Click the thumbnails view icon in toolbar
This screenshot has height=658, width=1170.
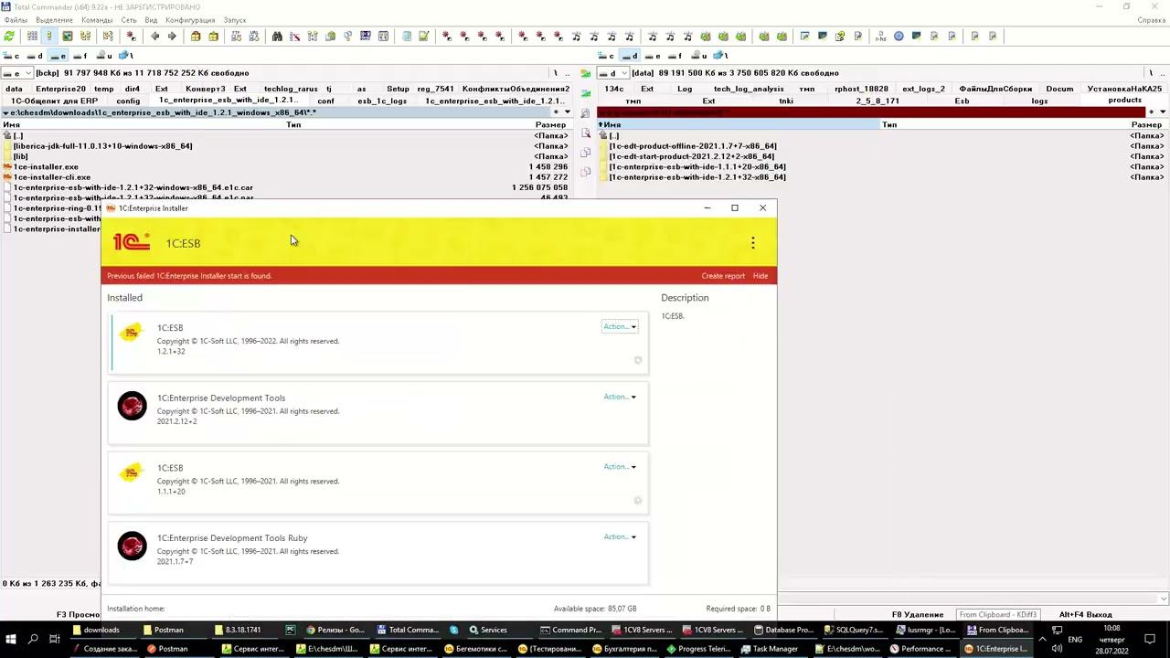tap(68, 37)
